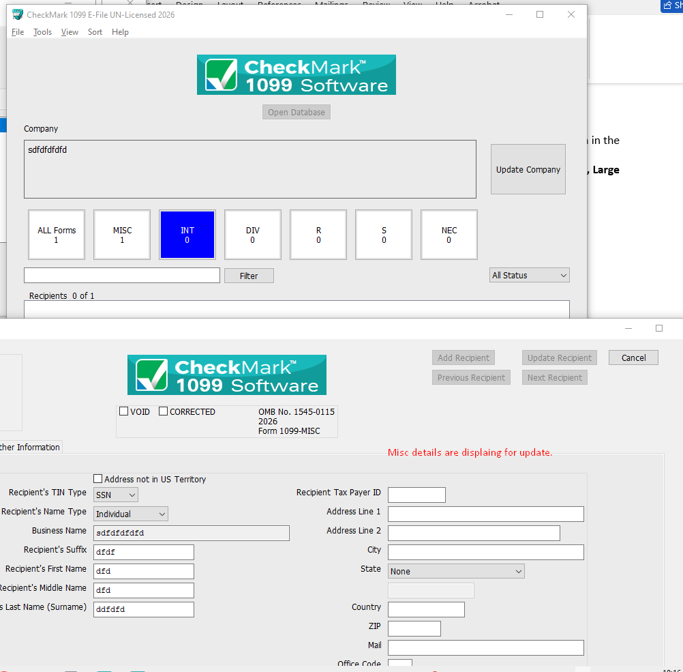
Task: Enable Address not in US Territory
Action: [98, 479]
